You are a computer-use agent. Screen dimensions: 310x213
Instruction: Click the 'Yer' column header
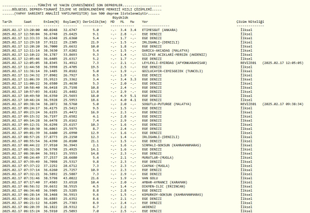(x=145, y=22)
